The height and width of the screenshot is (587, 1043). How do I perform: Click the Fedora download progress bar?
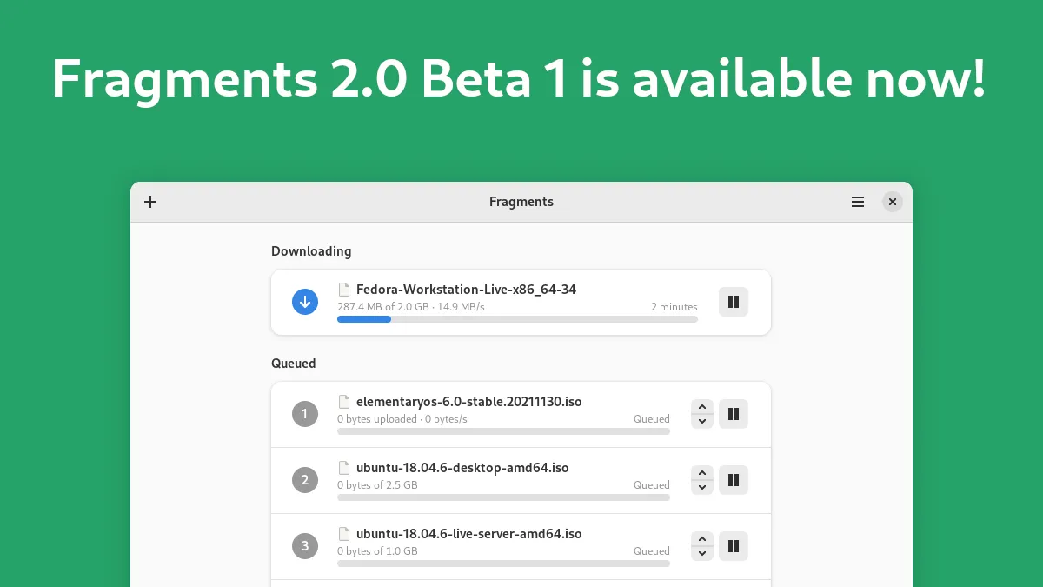click(x=517, y=319)
